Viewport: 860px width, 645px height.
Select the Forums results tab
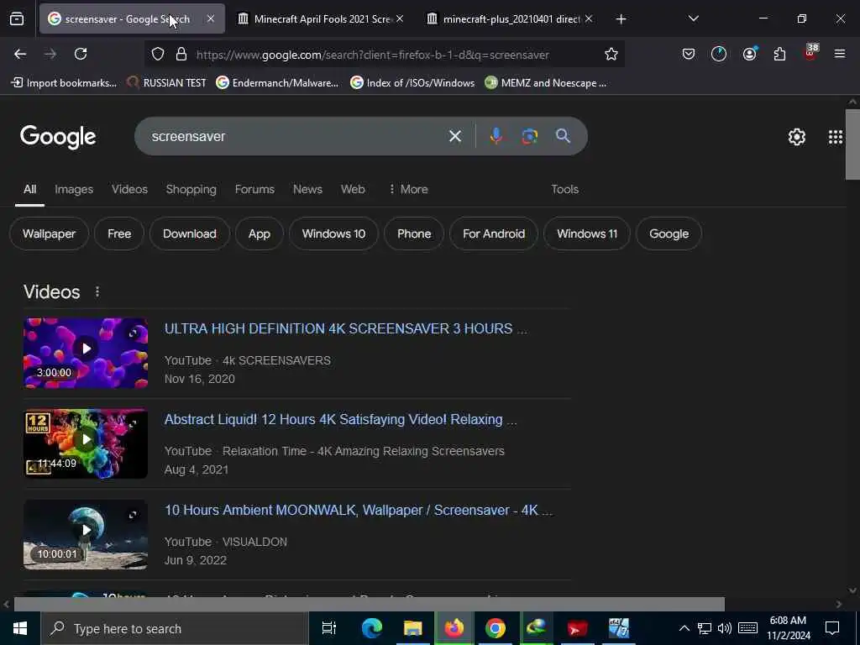tap(254, 189)
